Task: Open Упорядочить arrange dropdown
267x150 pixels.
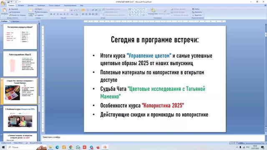Action: [x=153, y=12]
